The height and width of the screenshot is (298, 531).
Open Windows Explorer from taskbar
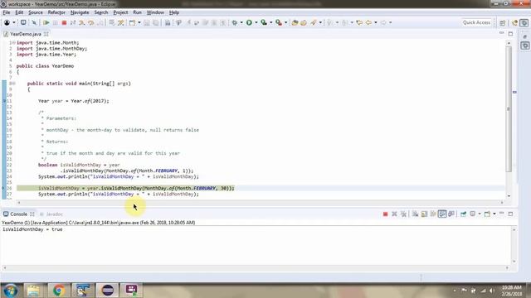[x=33, y=290]
